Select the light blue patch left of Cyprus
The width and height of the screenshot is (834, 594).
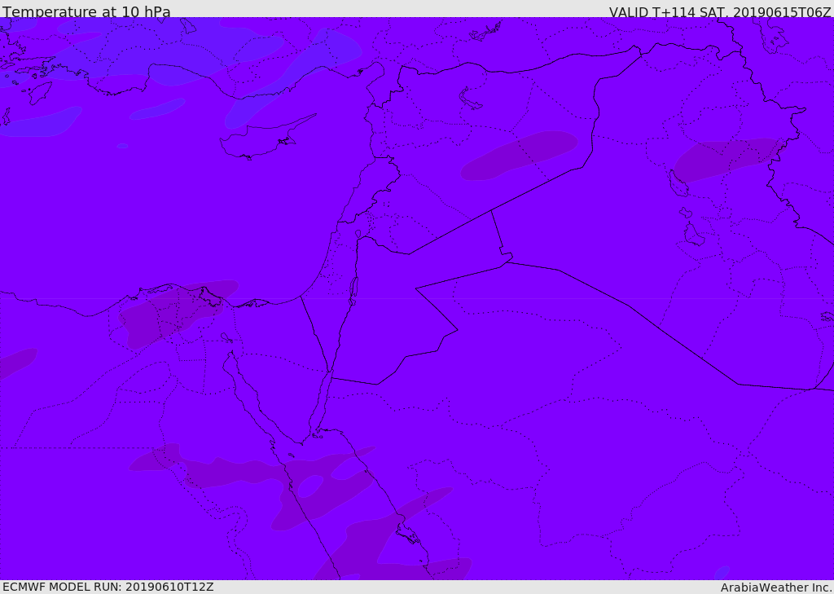coord(156,109)
